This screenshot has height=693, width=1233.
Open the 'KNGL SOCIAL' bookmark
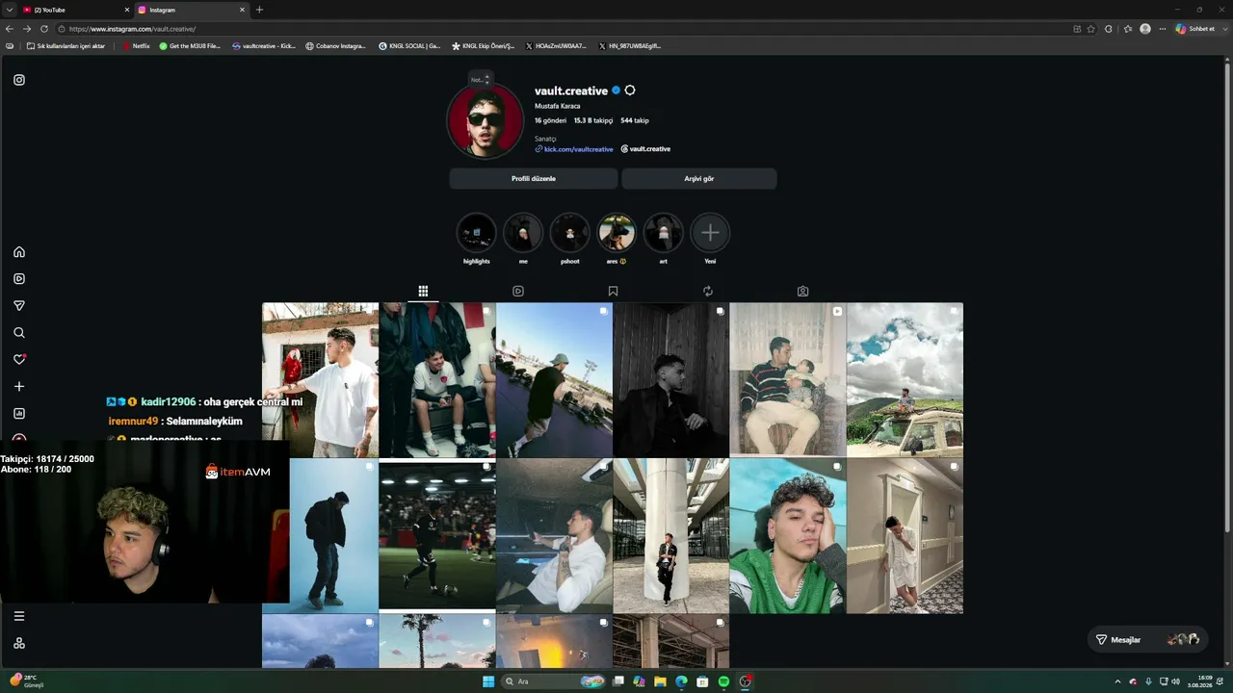409,46
